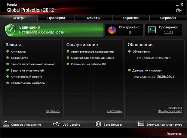Select the Данные по лицензии label

coord(147,70)
